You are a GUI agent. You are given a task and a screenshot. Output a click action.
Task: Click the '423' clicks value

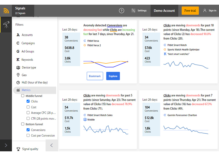147,58
